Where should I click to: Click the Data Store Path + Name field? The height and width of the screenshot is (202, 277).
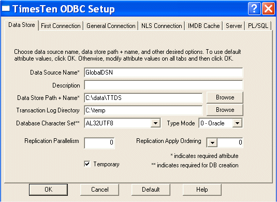(143, 98)
